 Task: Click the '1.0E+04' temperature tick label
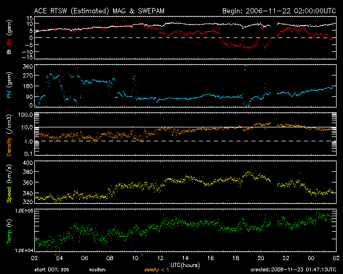click(x=24, y=250)
